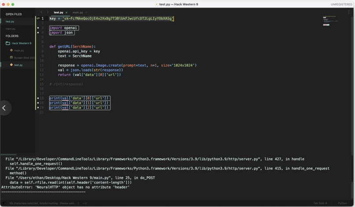This screenshot has width=355, height=207.
Task: Close the main.py tab
Action: tap(86, 12)
